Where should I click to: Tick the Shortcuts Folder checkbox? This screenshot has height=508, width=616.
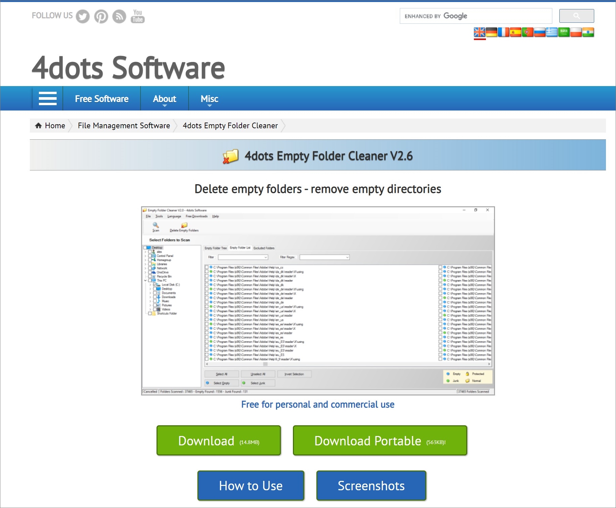tap(150, 314)
